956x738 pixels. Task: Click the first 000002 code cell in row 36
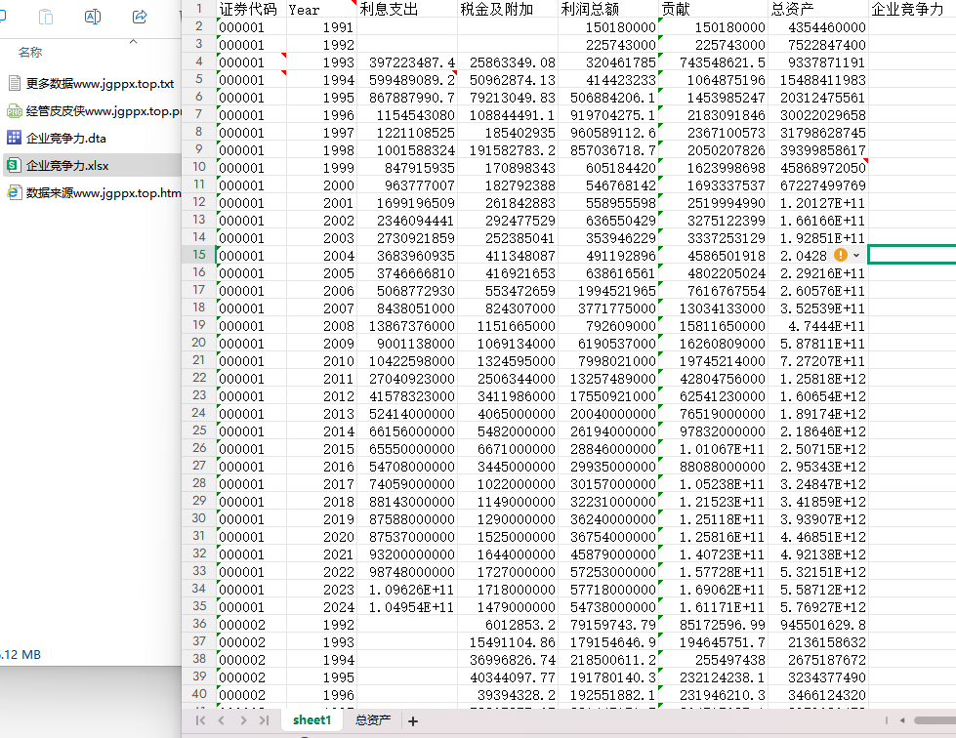click(x=251, y=625)
